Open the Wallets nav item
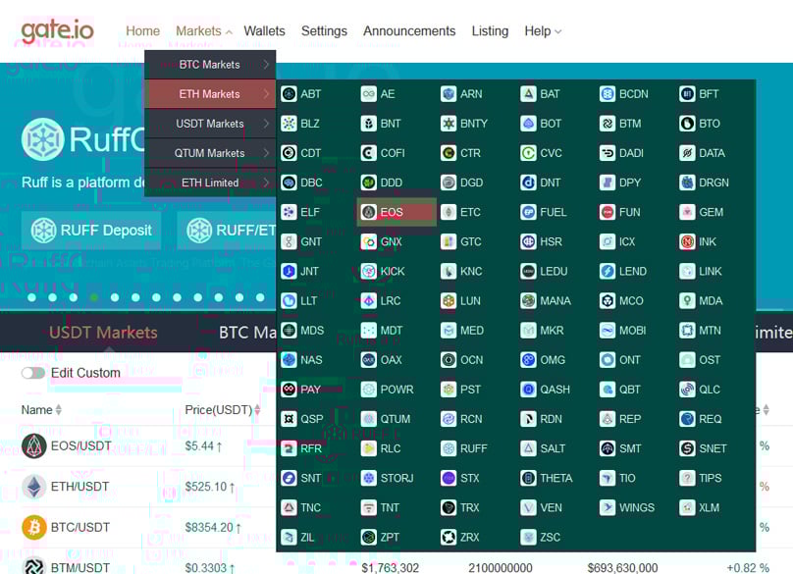This screenshot has height=574, width=793. point(265,30)
